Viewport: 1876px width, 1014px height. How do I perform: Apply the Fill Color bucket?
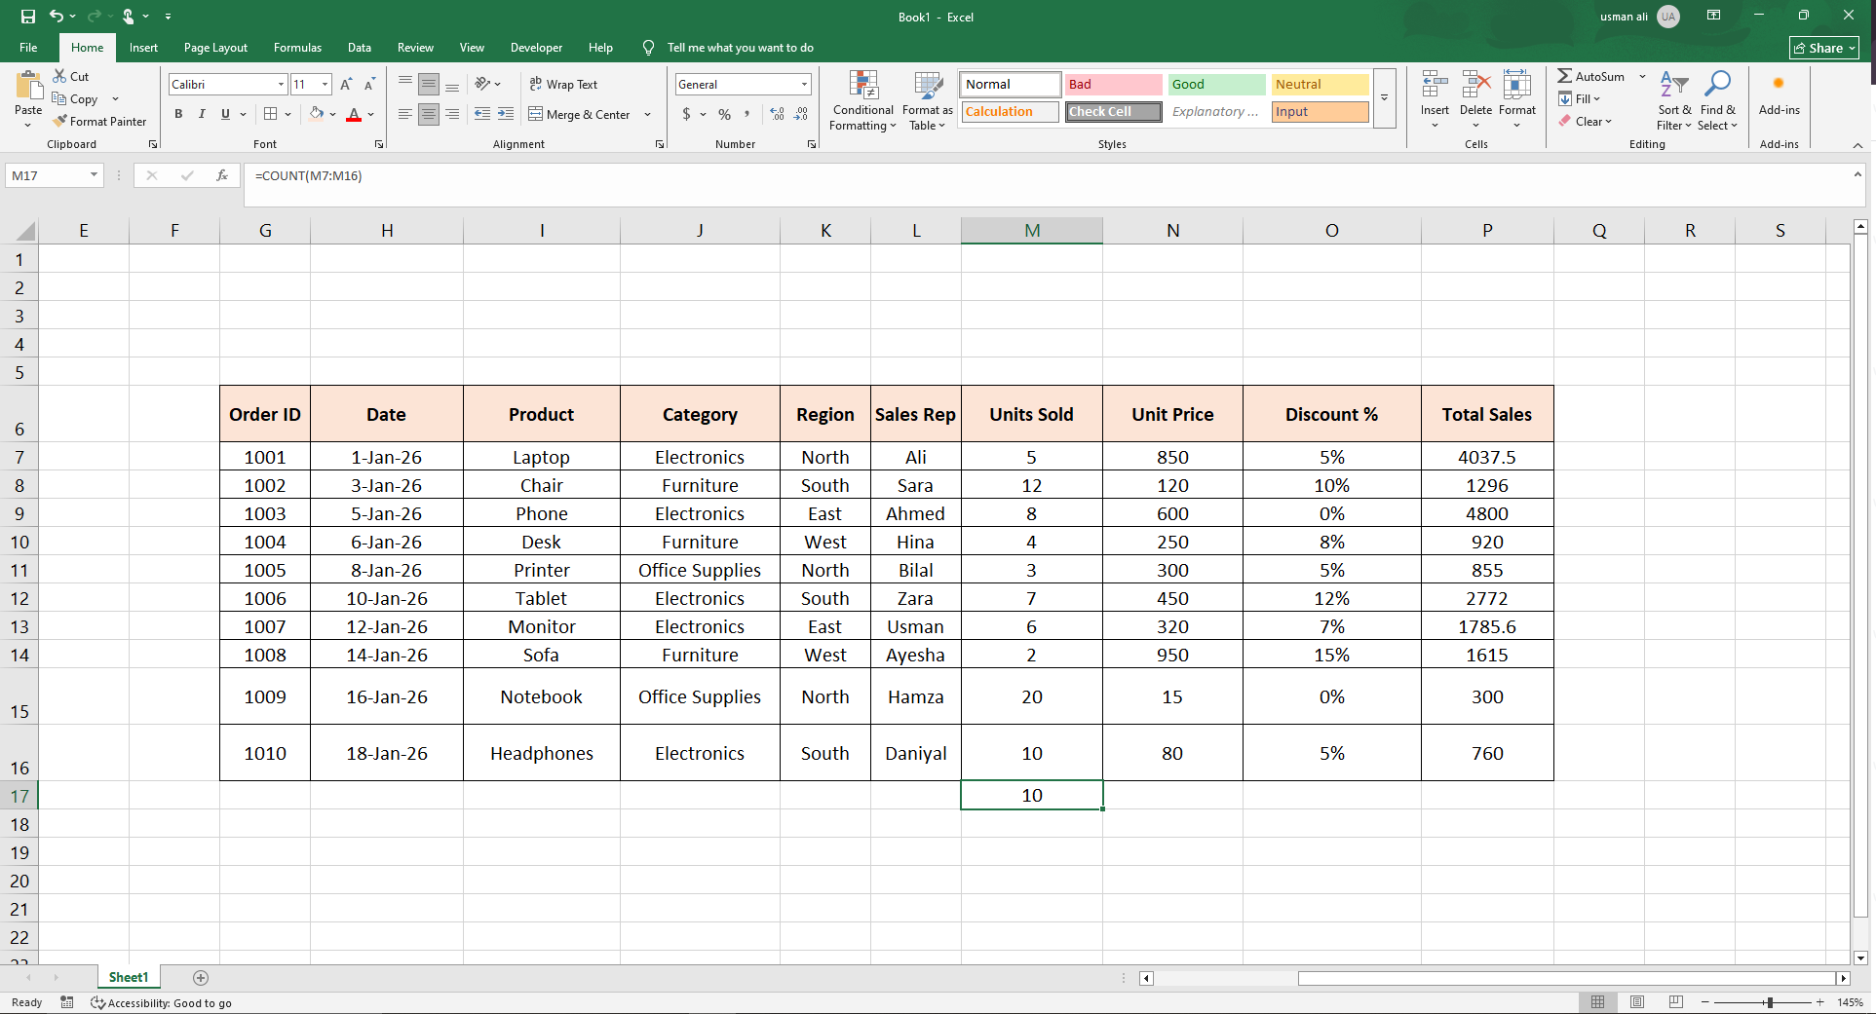[x=316, y=114]
